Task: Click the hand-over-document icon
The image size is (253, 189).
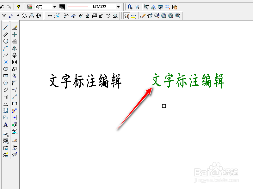Action: click(x=175, y=7)
